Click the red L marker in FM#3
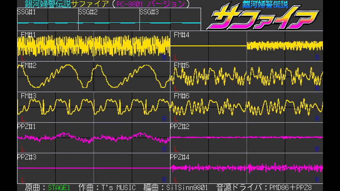340x191 pixels. (x=23, y=119)
